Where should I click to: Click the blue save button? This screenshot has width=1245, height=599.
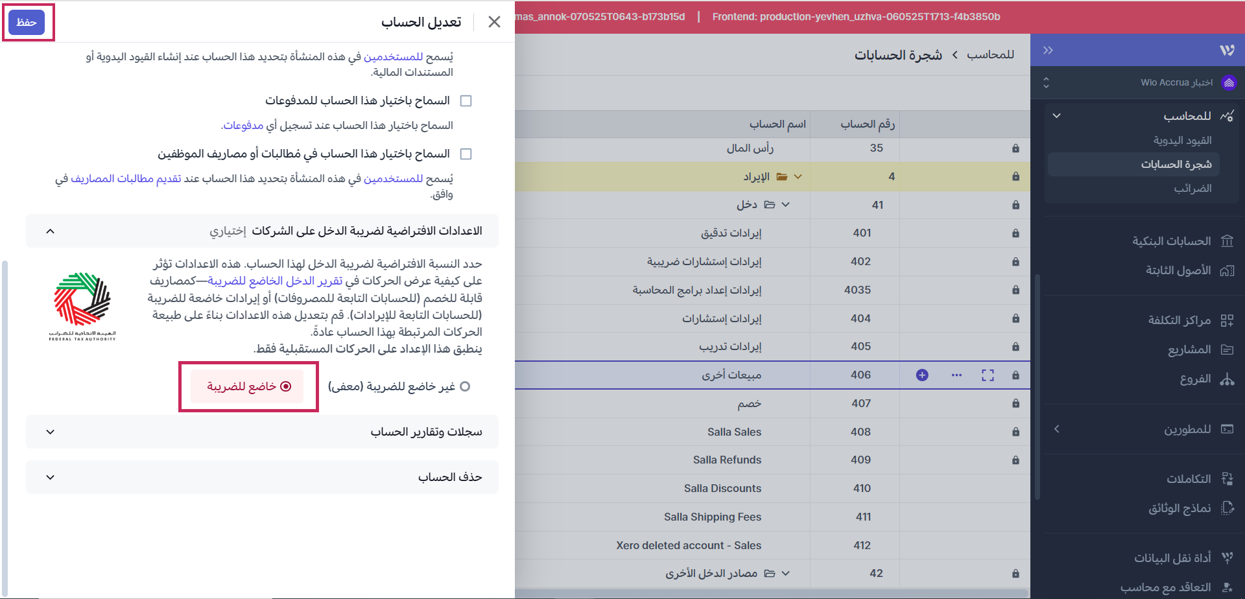27,23
